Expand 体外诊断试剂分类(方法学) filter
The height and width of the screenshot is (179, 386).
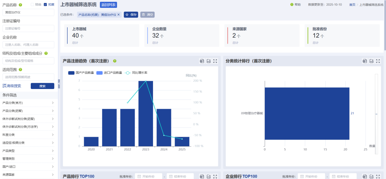[28, 126]
